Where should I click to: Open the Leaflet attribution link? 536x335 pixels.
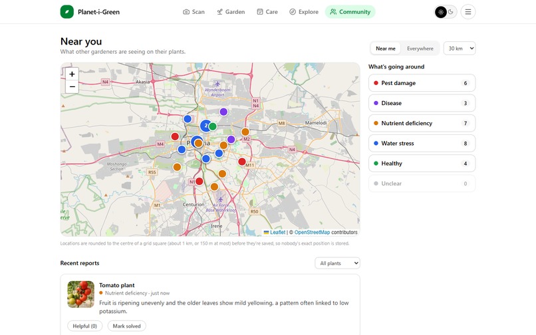tap(277, 233)
